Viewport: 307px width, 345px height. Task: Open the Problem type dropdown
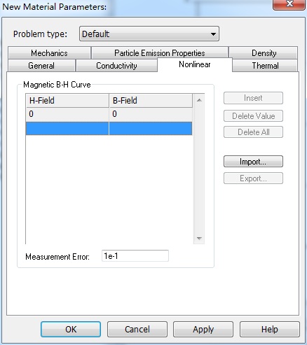[149, 34]
